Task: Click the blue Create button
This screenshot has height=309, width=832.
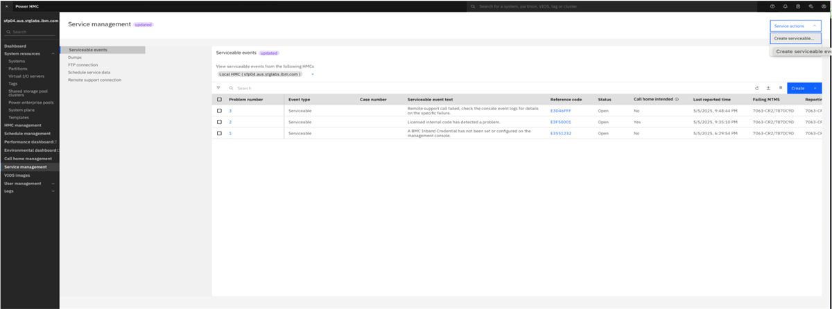Action: tap(799, 88)
